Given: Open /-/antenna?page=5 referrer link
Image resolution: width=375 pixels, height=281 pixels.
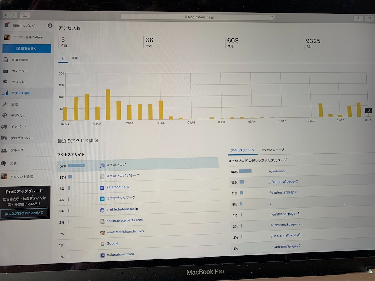Looking at the screenshot, I should click(285, 224).
